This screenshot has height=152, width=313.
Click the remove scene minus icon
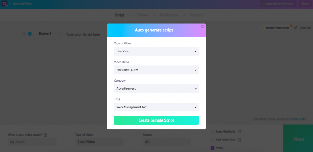(x=24, y=34)
